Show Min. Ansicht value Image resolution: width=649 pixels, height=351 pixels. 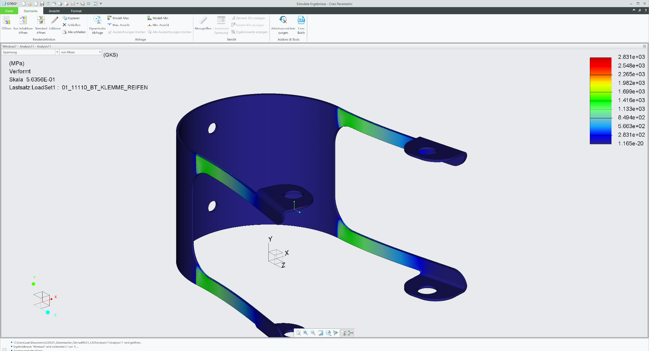[x=158, y=25]
